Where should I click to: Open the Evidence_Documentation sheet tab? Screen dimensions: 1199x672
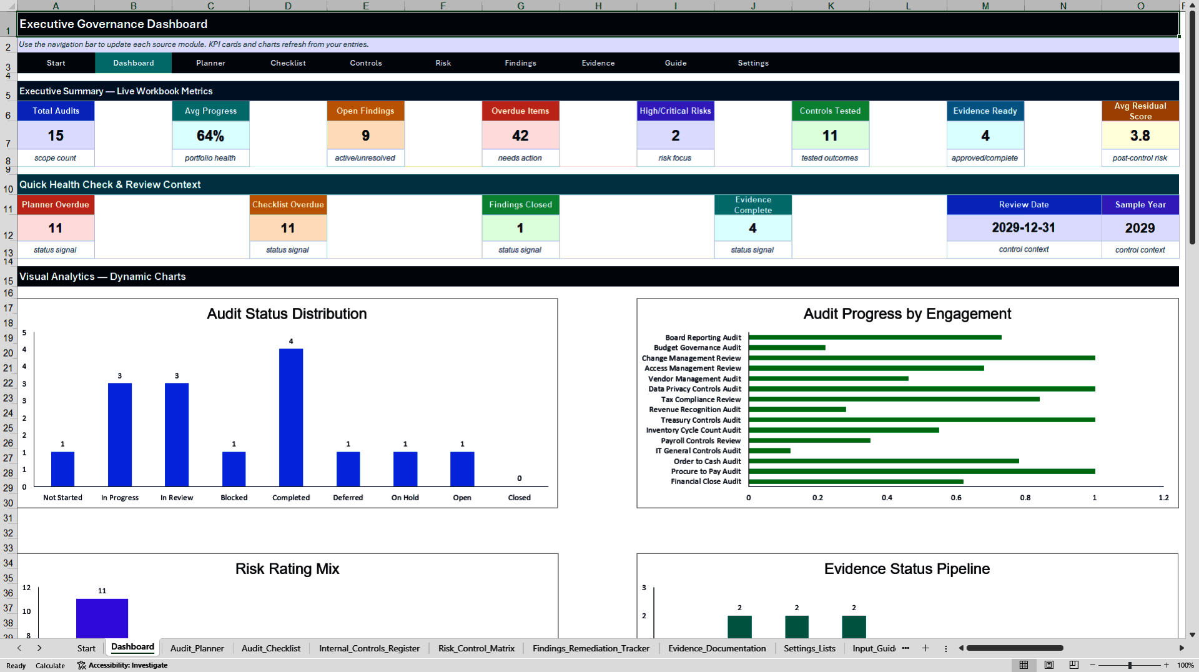[717, 648]
